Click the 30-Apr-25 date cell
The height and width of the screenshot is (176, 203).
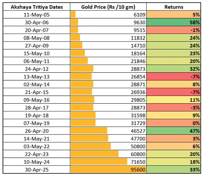click(37, 170)
